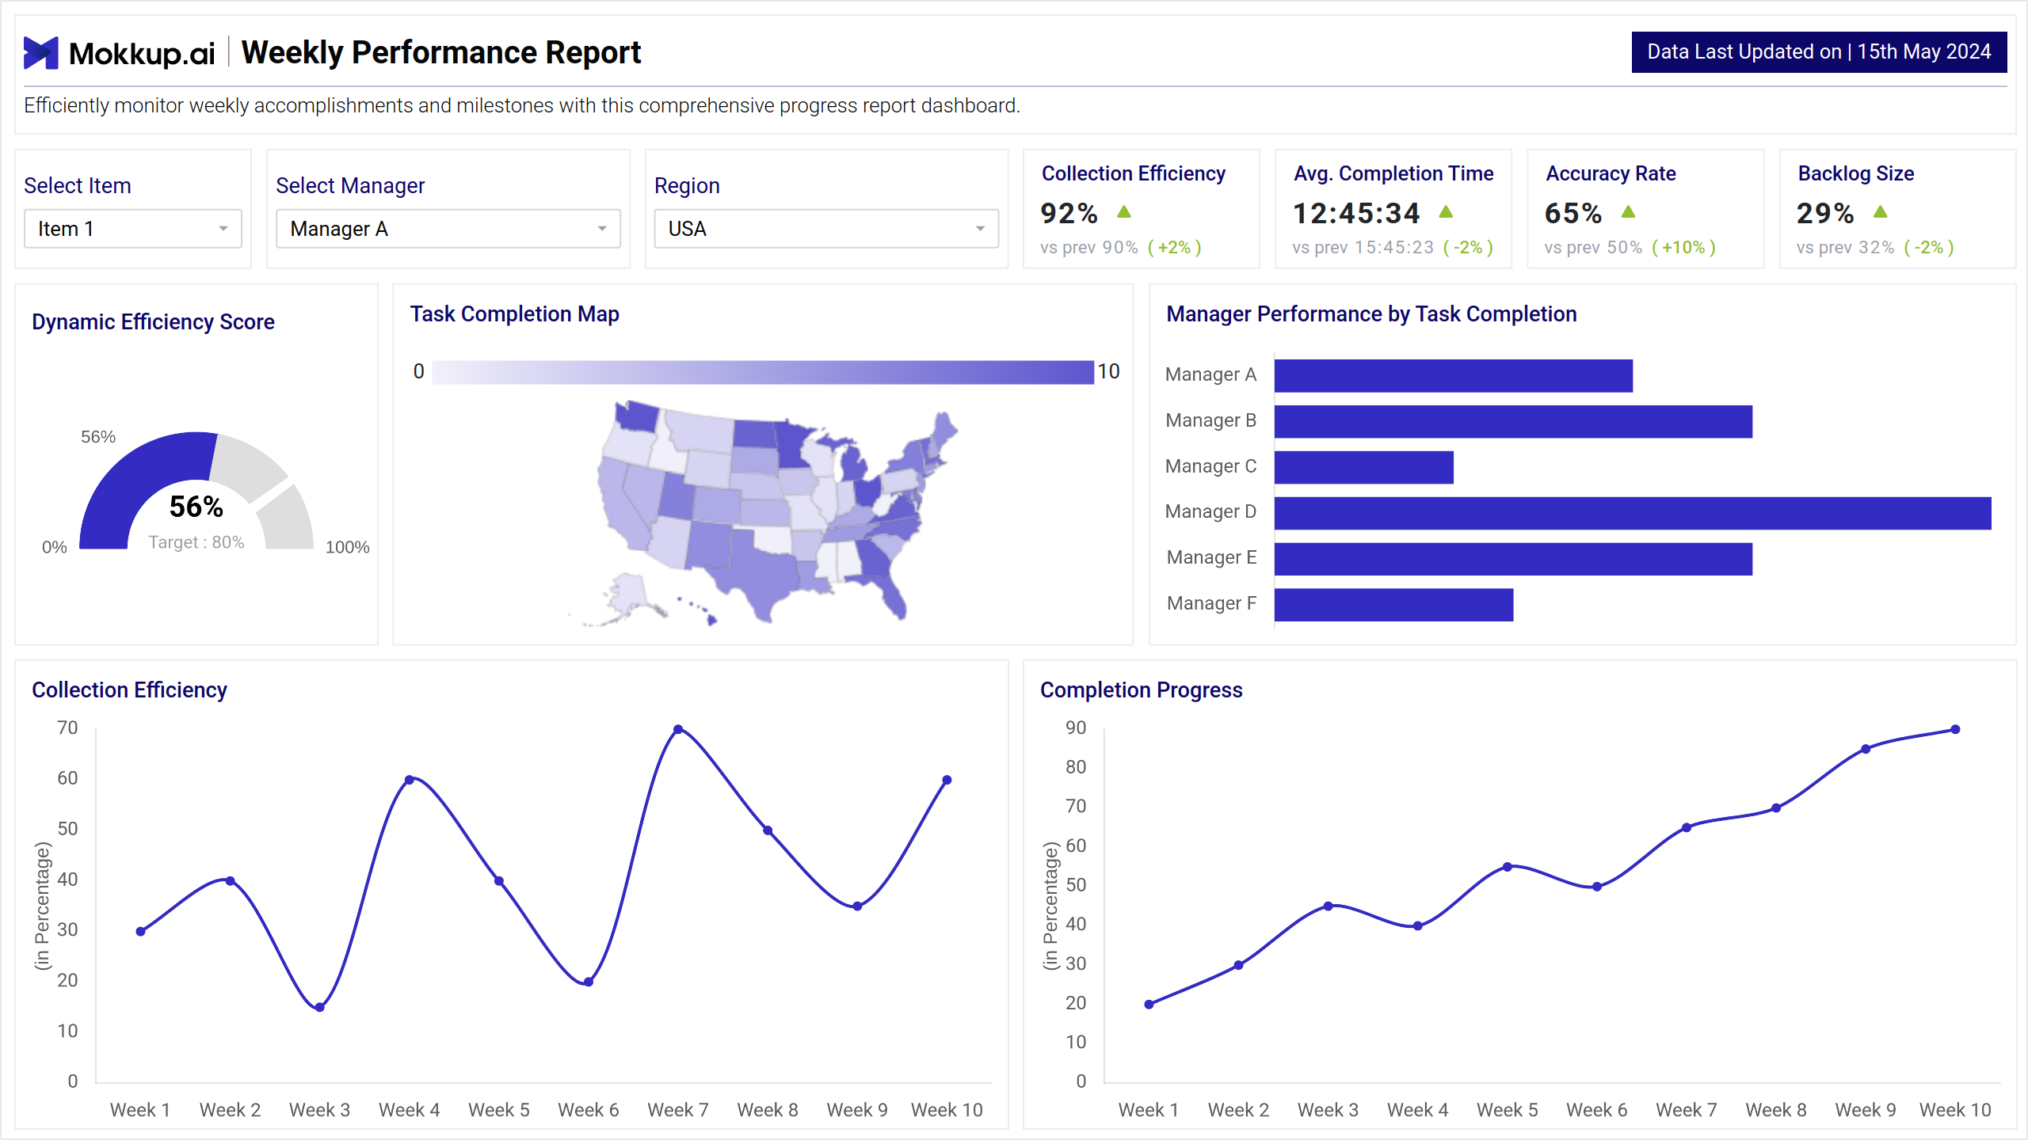Click the Manager A bar
Viewport: 2028px width, 1140px height.
coord(1454,376)
